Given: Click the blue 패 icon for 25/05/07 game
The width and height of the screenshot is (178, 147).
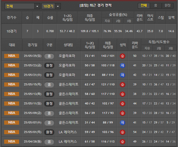Looking at the screenshot, I should (x=123, y=123).
